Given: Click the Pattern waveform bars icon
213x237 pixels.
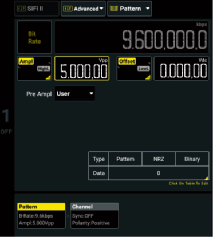Looking at the screenshot, I should coord(114,9).
